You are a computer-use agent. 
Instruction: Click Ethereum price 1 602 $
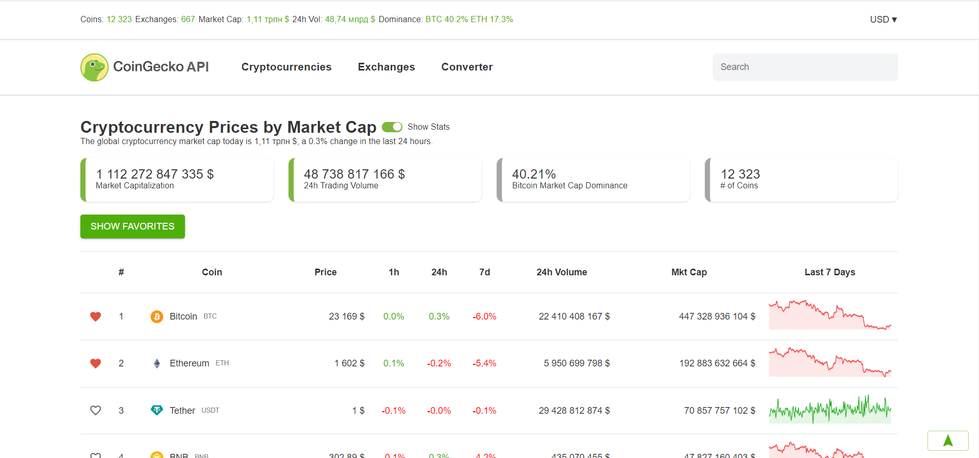click(x=349, y=363)
